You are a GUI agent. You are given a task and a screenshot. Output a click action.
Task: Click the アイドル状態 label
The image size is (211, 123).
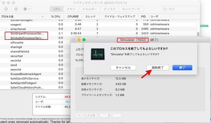click(x=43, y=107)
